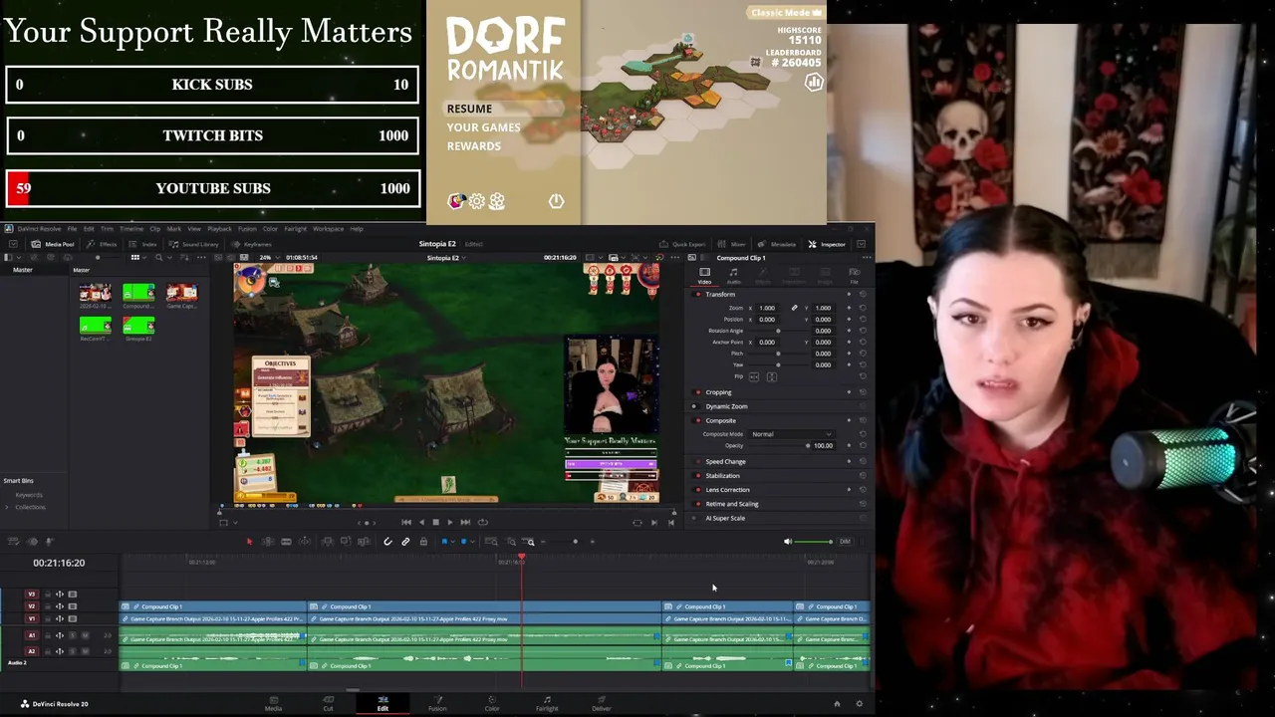Open the viewer zoom 24% dropdown
This screenshot has height=717, width=1275.
tap(269, 257)
